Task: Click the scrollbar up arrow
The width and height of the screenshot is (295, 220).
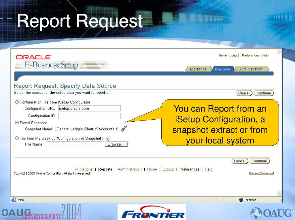Action: [x=279, y=51]
